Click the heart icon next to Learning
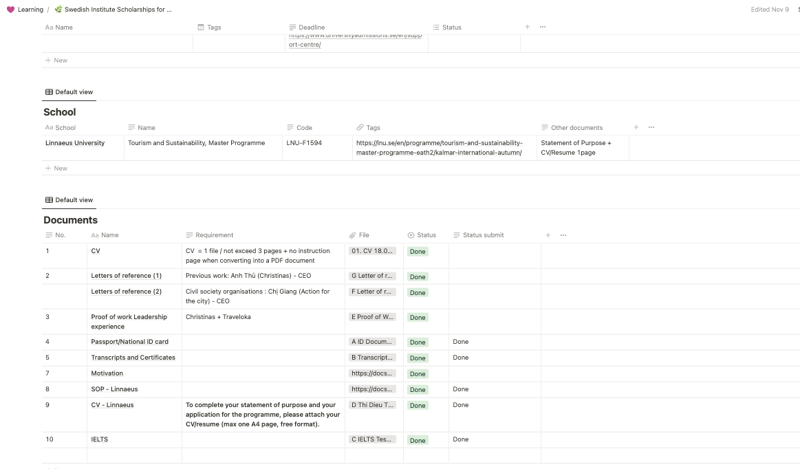The image size is (800, 469). (10, 10)
